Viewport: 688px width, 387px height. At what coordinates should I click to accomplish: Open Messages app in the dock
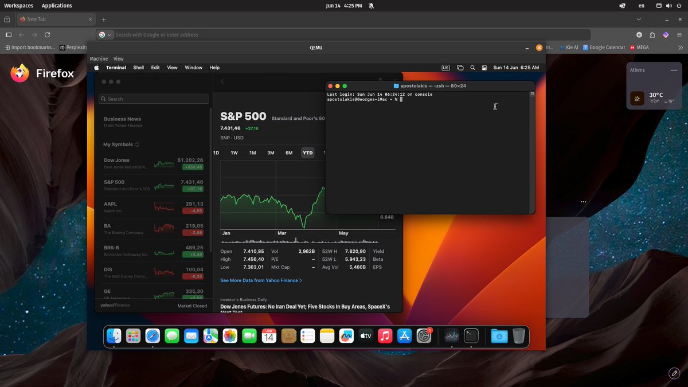click(172, 336)
